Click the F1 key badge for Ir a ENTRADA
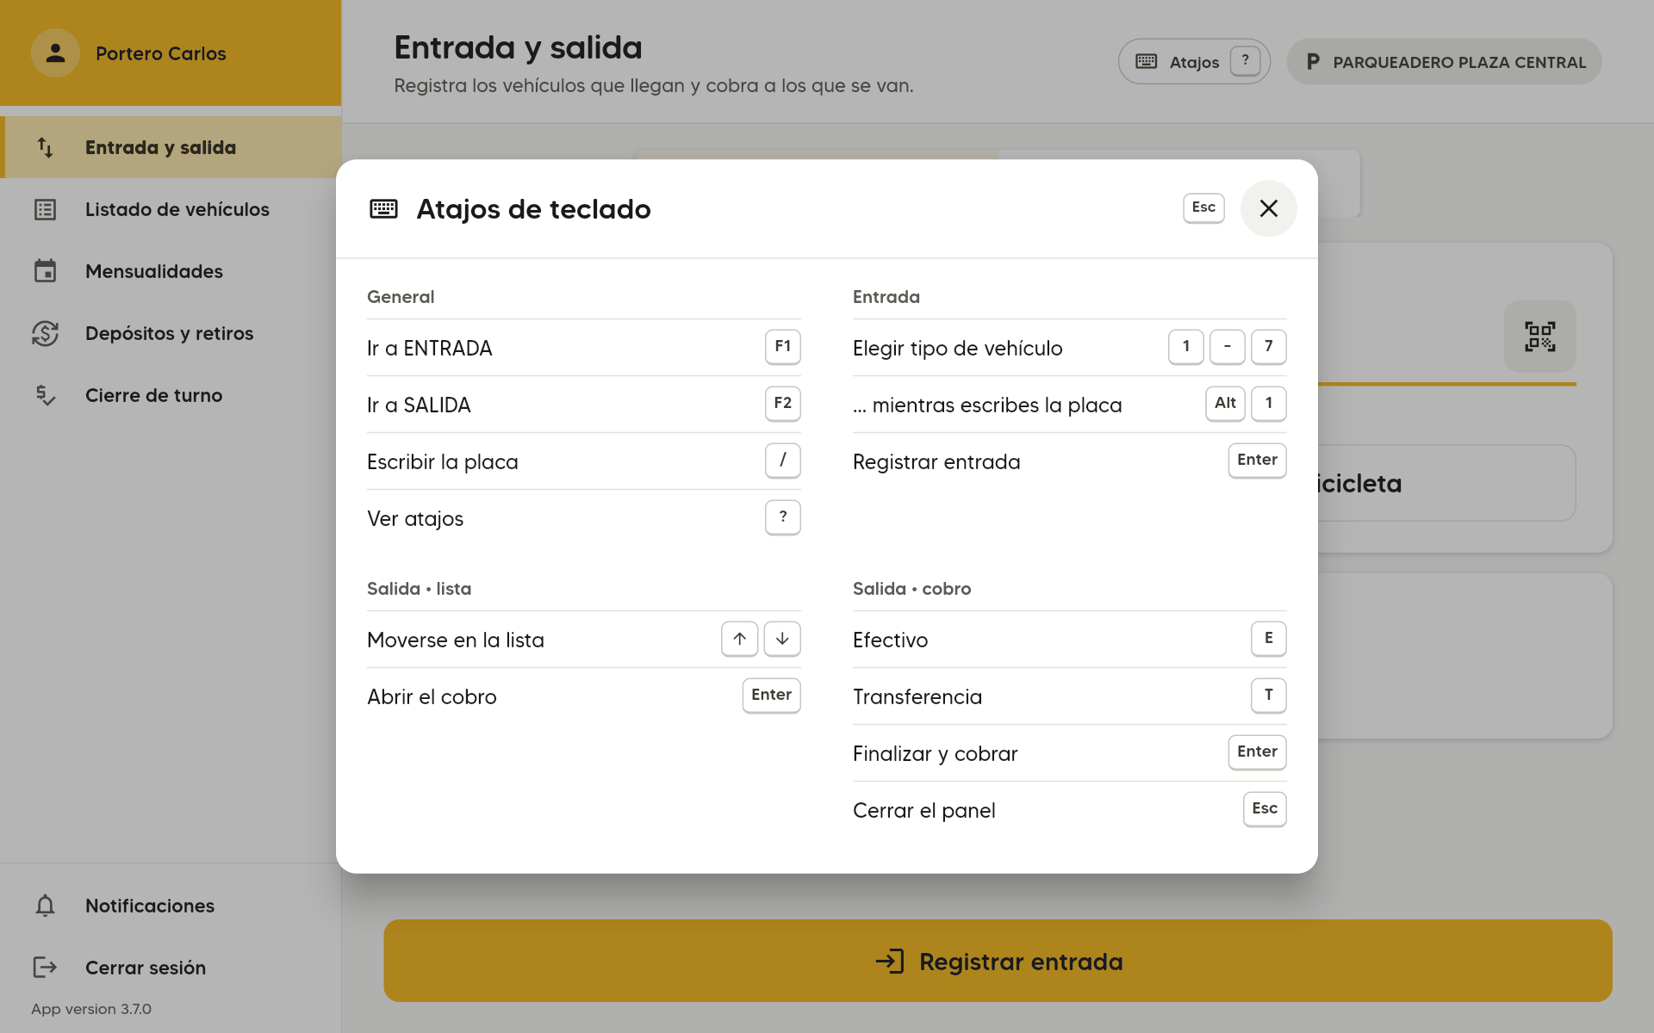This screenshot has height=1033, width=1654. [782, 347]
